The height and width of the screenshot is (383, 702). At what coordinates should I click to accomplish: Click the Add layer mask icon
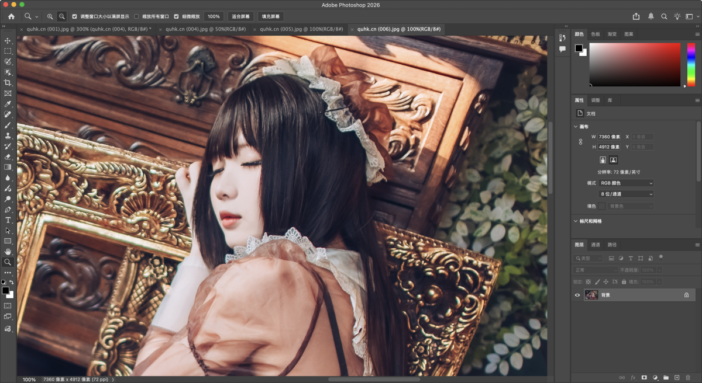point(644,378)
